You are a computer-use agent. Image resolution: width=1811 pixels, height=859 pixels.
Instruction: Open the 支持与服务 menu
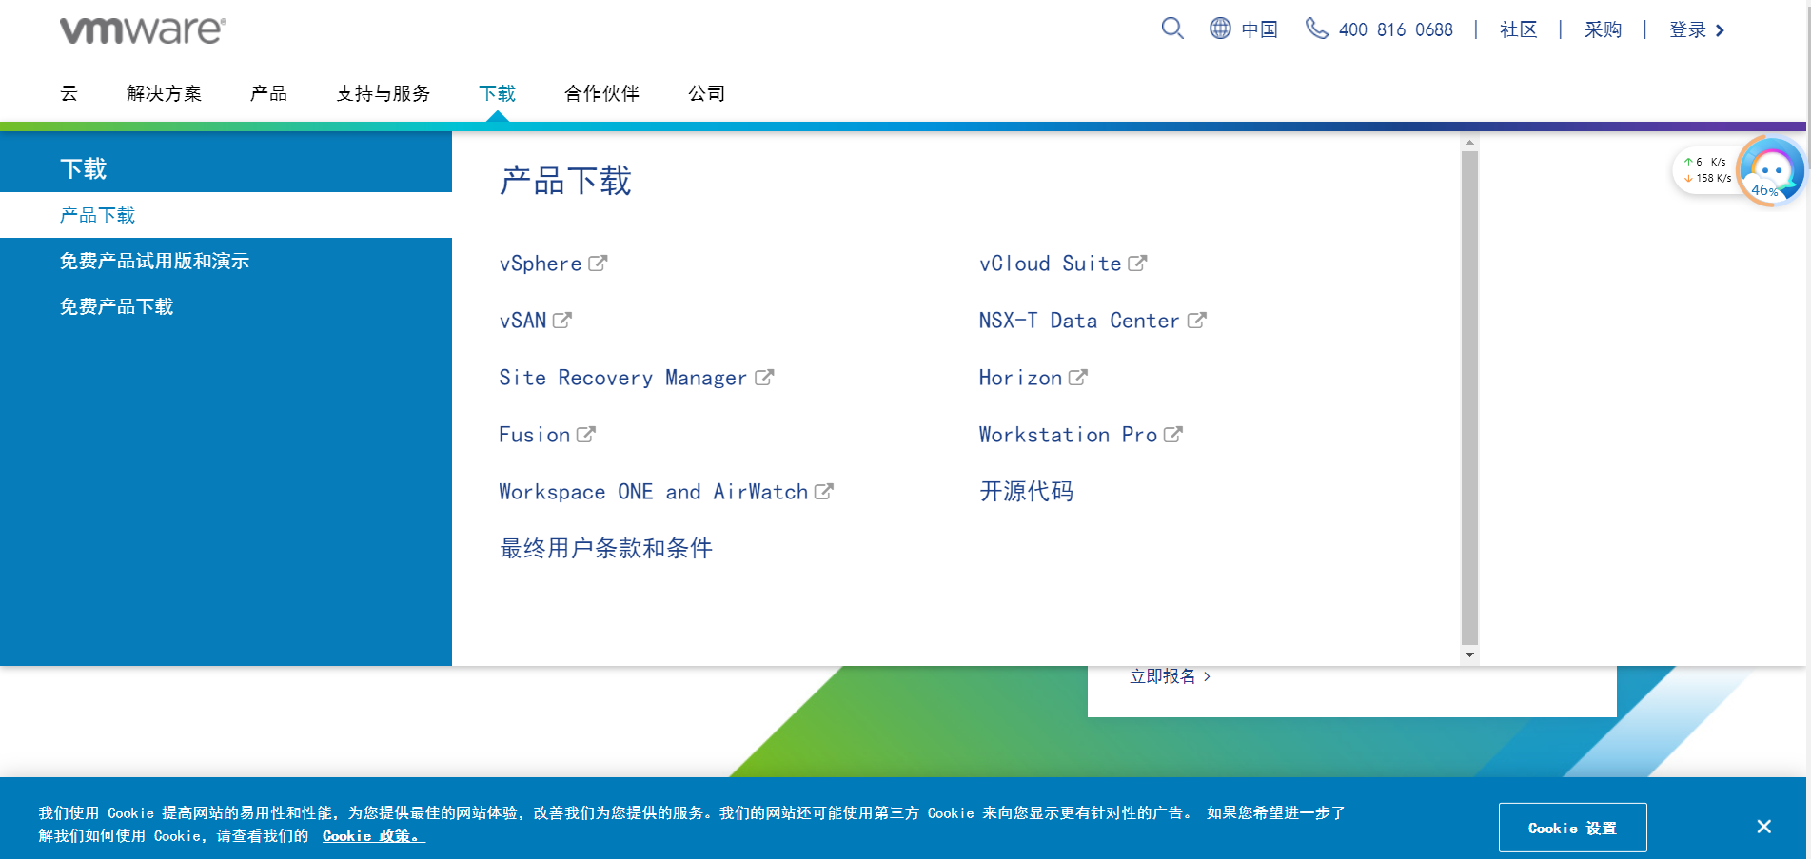coord(383,93)
